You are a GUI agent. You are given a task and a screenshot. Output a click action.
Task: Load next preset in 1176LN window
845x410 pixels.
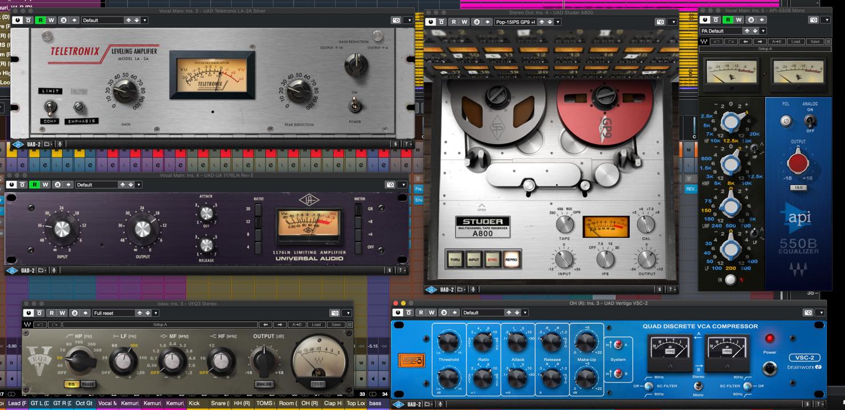130,185
